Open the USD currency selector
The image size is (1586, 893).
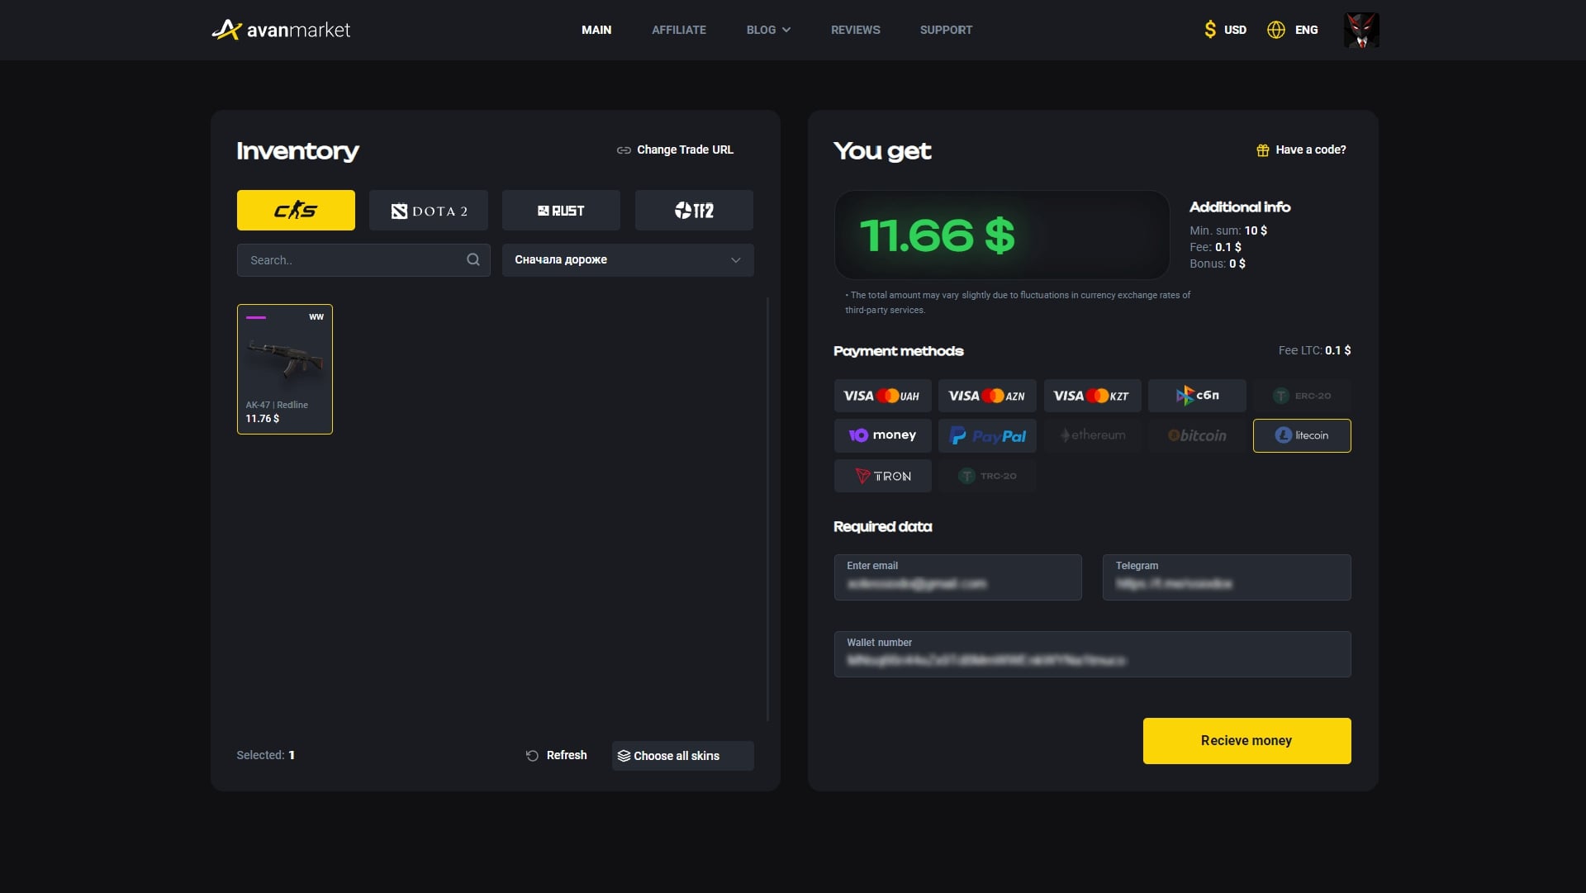click(1225, 30)
